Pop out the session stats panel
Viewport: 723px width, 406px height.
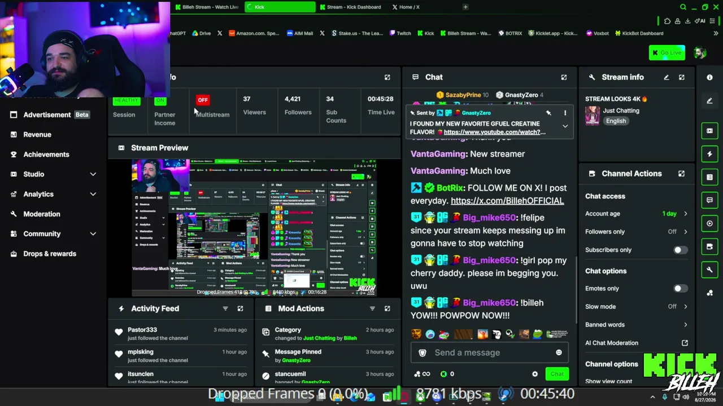387,77
